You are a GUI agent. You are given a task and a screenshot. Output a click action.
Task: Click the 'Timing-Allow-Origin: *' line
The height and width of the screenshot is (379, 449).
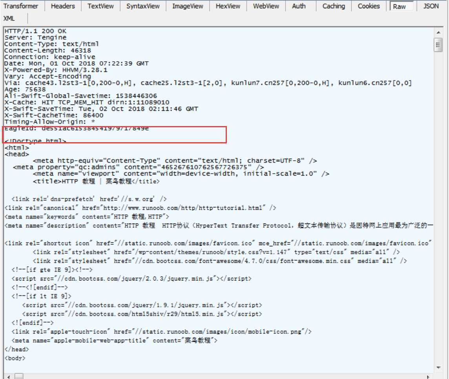tap(50, 122)
